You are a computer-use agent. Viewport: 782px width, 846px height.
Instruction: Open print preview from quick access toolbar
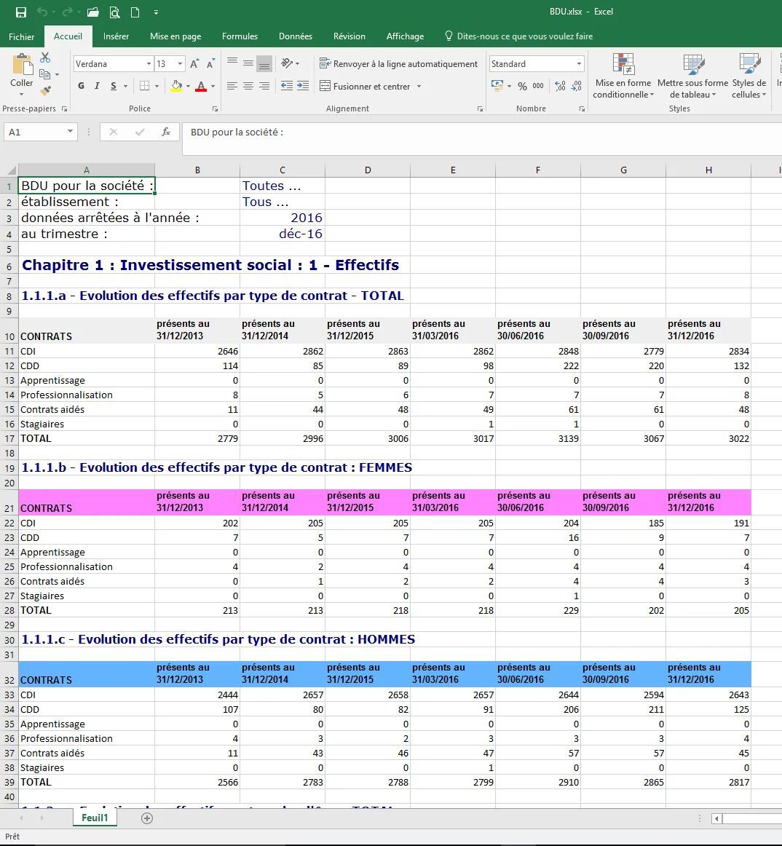click(114, 12)
